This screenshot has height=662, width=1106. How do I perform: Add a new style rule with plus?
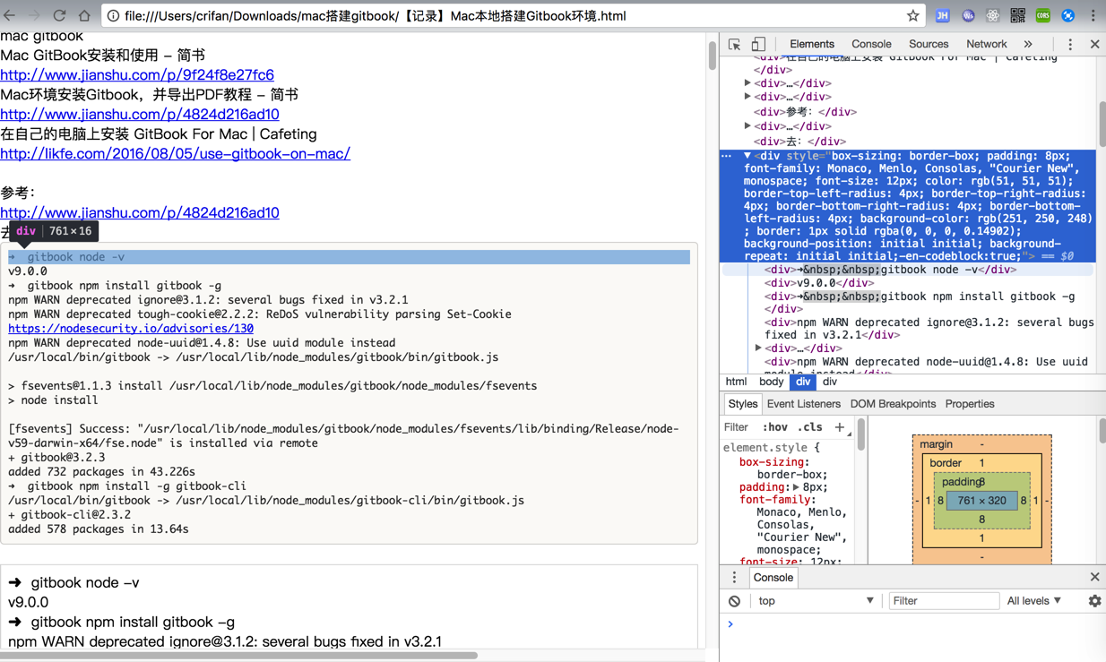pos(840,427)
